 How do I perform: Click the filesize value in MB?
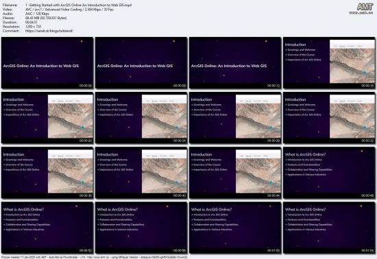(x=46, y=18)
